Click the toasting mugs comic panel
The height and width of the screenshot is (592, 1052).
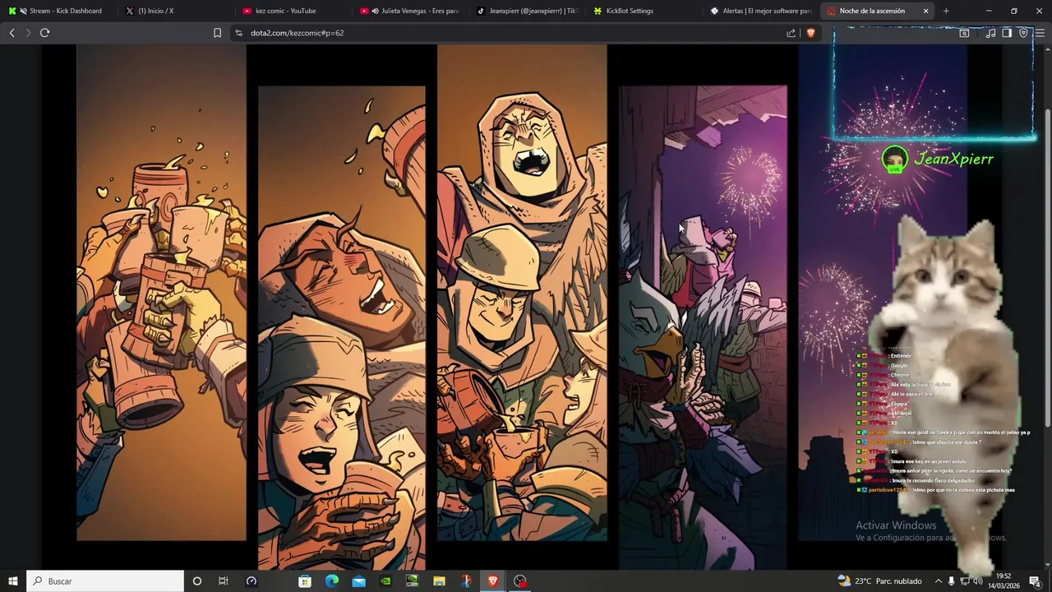pos(161,293)
